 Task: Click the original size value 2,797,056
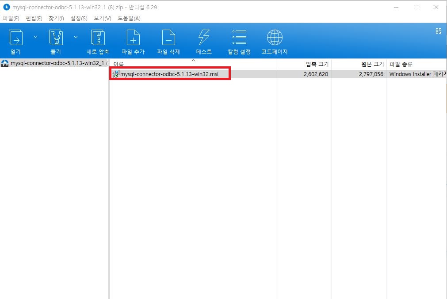coord(371,74)
